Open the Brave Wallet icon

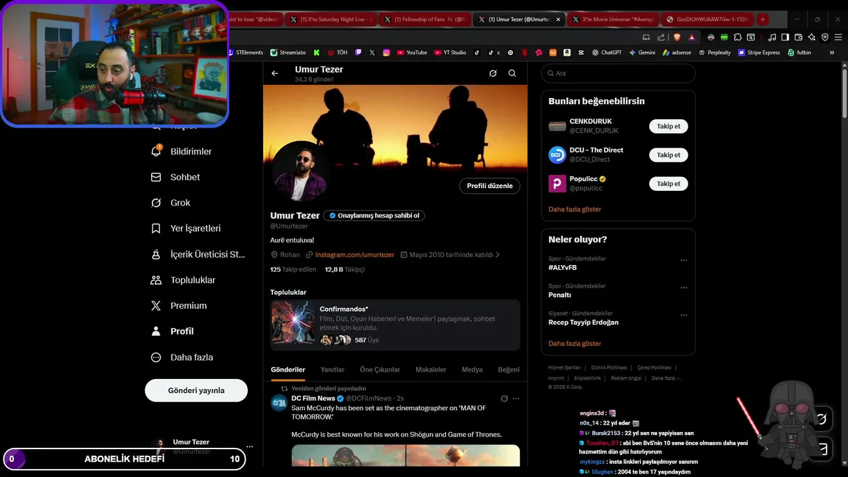(x=798, y=37)
